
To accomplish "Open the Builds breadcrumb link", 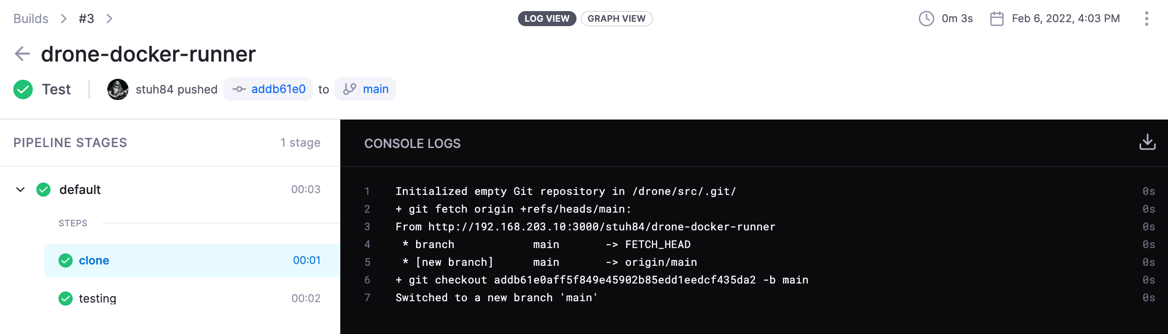I will click(31, 19).
